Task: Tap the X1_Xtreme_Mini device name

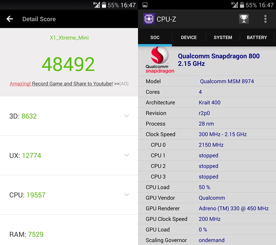Action: [x=69, y=38]
